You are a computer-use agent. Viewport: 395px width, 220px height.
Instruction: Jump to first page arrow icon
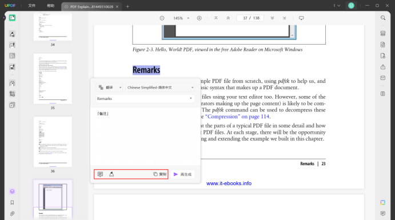coord(216,18)
